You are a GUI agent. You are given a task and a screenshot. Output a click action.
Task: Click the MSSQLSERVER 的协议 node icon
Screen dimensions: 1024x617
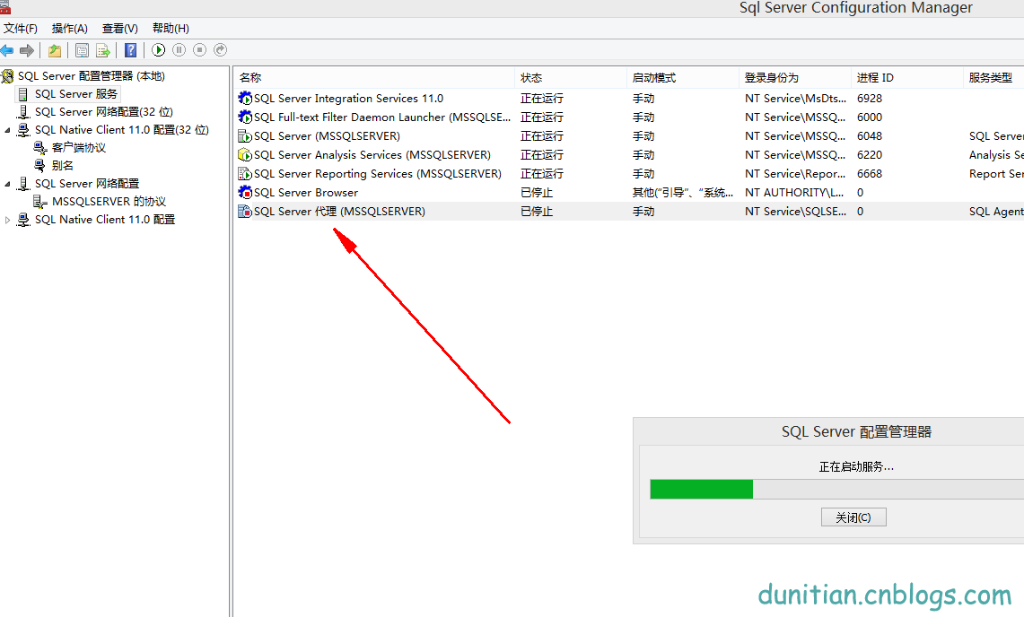40,202
